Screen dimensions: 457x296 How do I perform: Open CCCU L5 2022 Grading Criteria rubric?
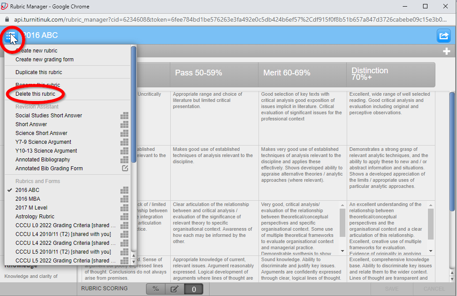pyautogui.click(x=66, y=261)
